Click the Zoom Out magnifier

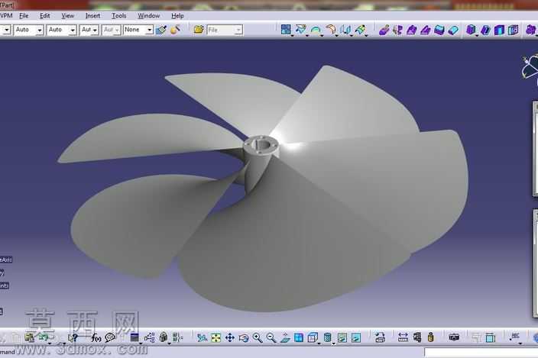pos(271,338)
